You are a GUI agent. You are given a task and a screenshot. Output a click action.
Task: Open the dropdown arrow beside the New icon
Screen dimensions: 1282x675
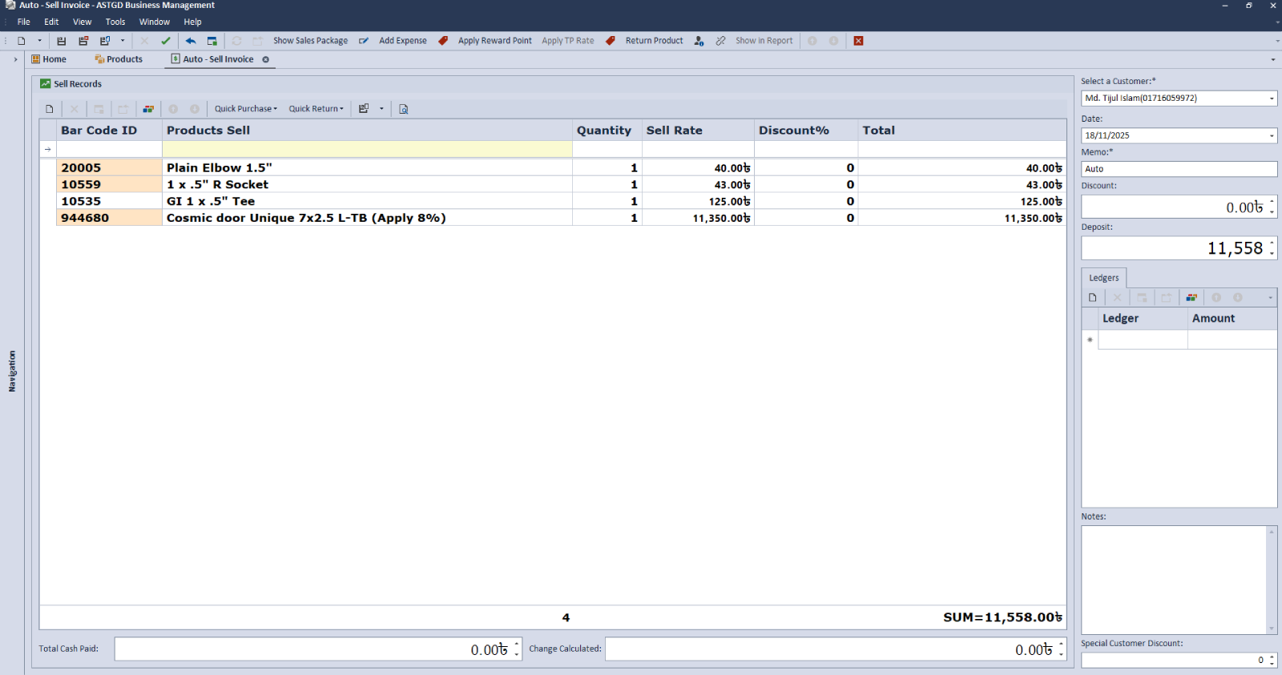click(x=39, y=41)
